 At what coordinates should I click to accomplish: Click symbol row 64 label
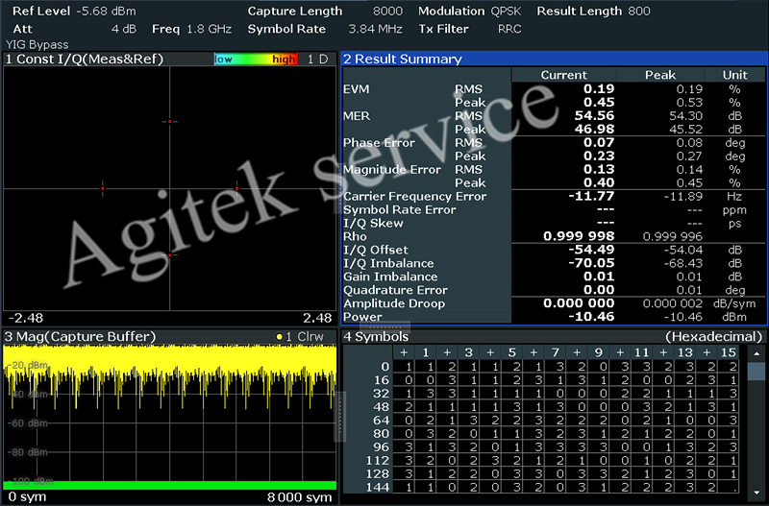[x=381, y=421]
